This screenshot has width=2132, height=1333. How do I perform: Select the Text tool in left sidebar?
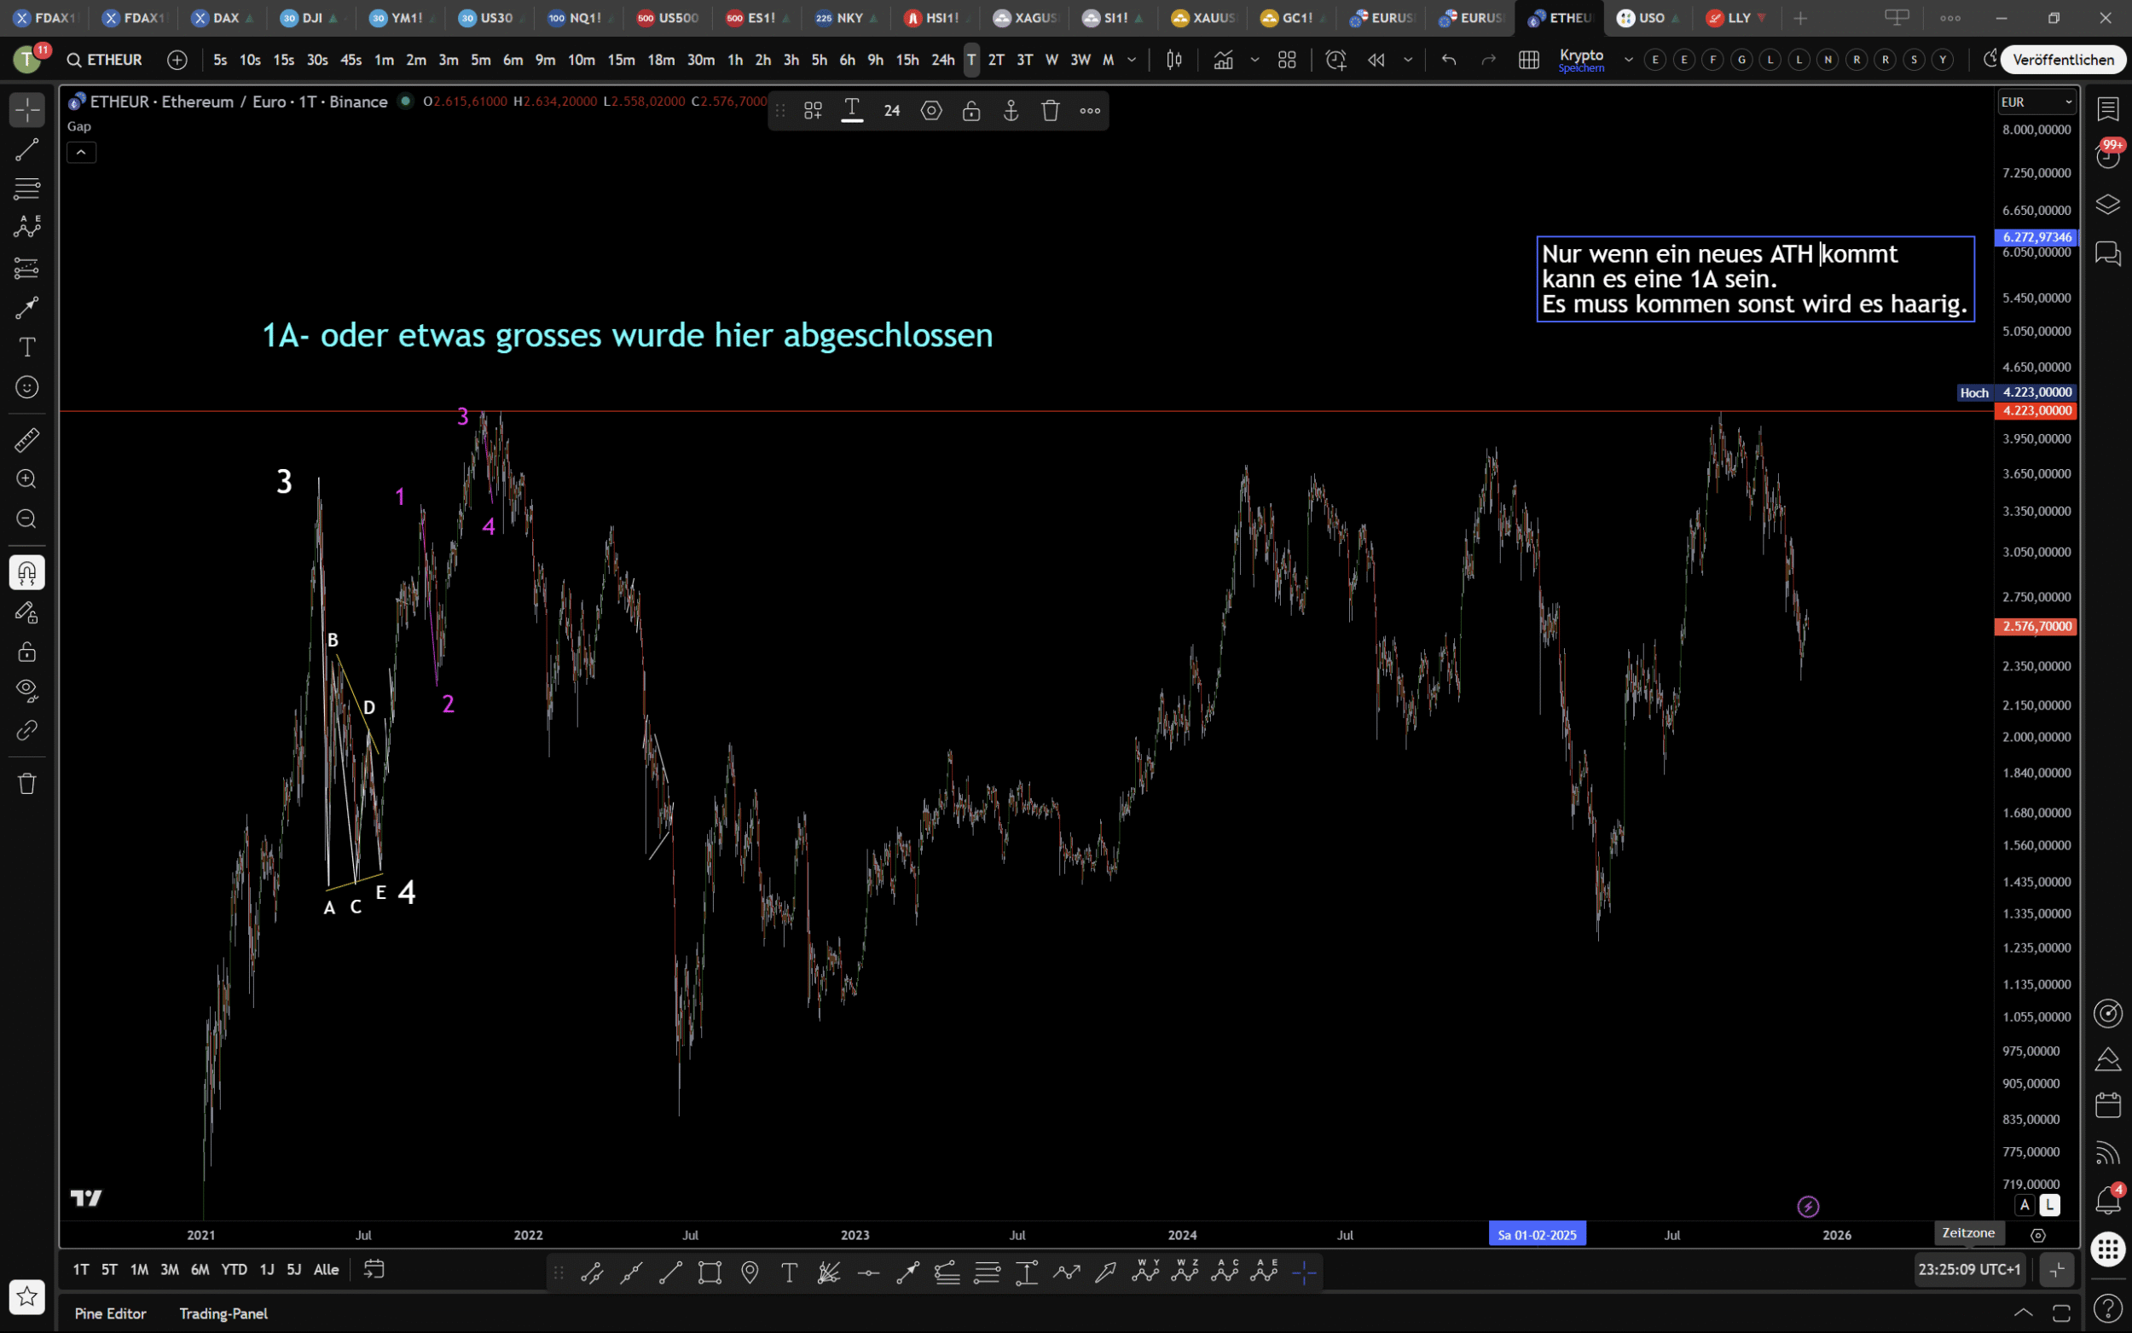(26, 347)
